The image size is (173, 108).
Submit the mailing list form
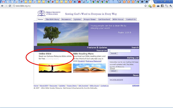[114, 71]
